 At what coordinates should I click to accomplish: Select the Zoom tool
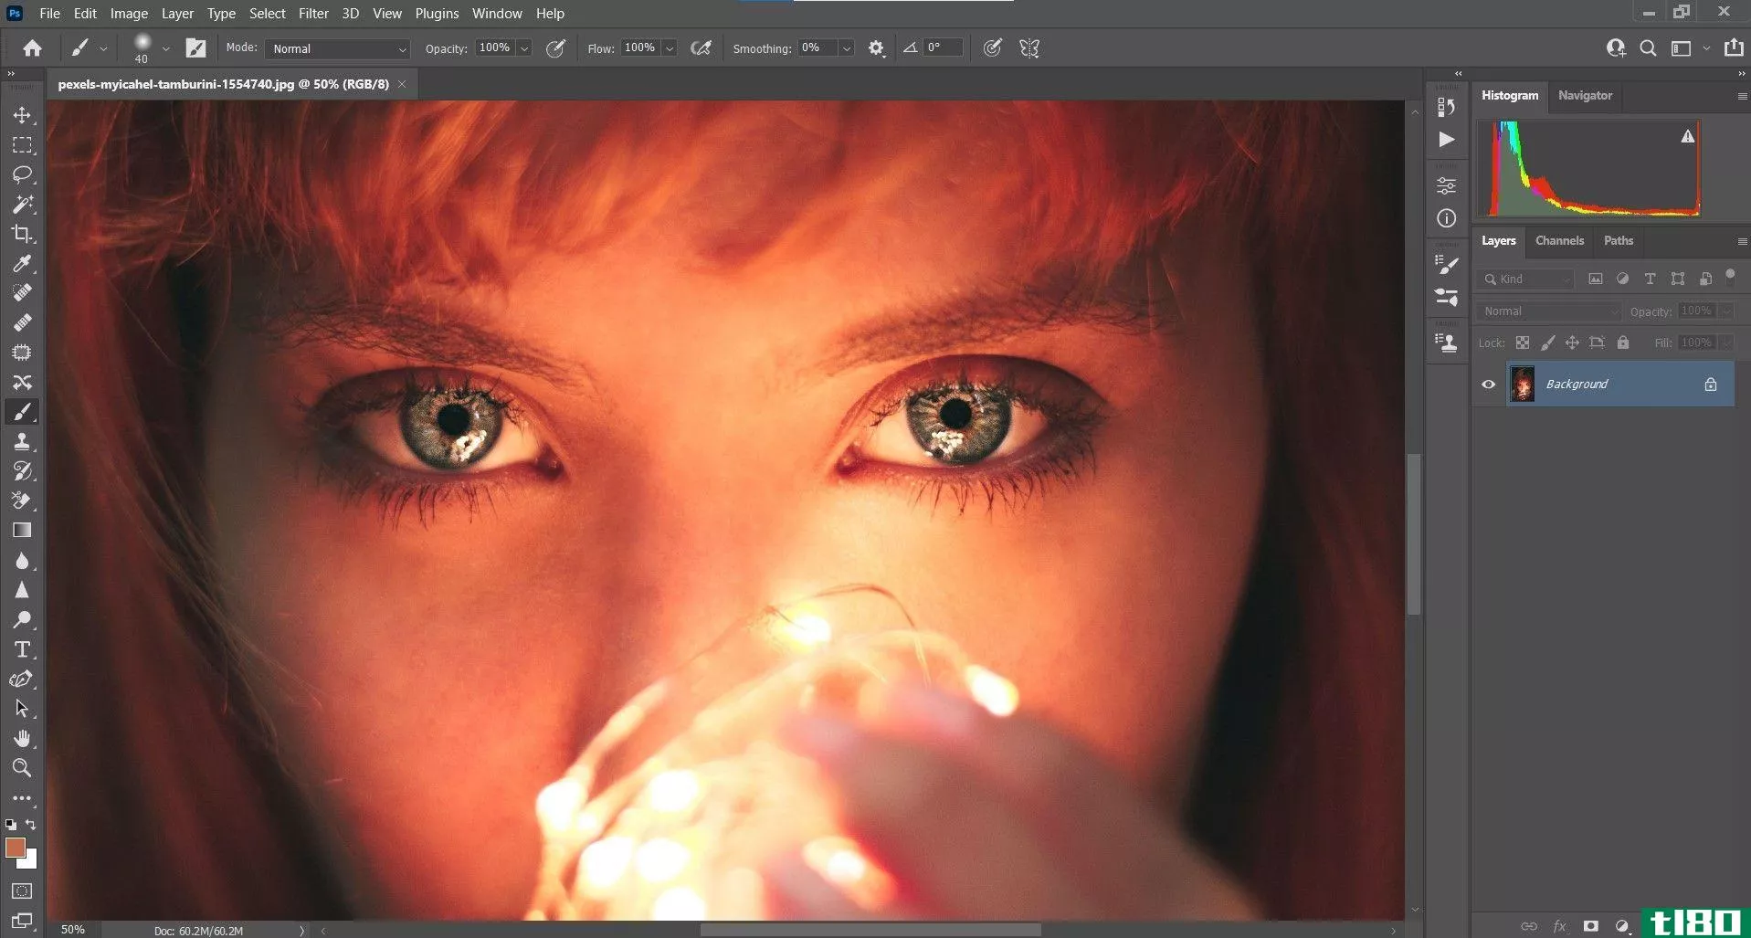[22, 768]
